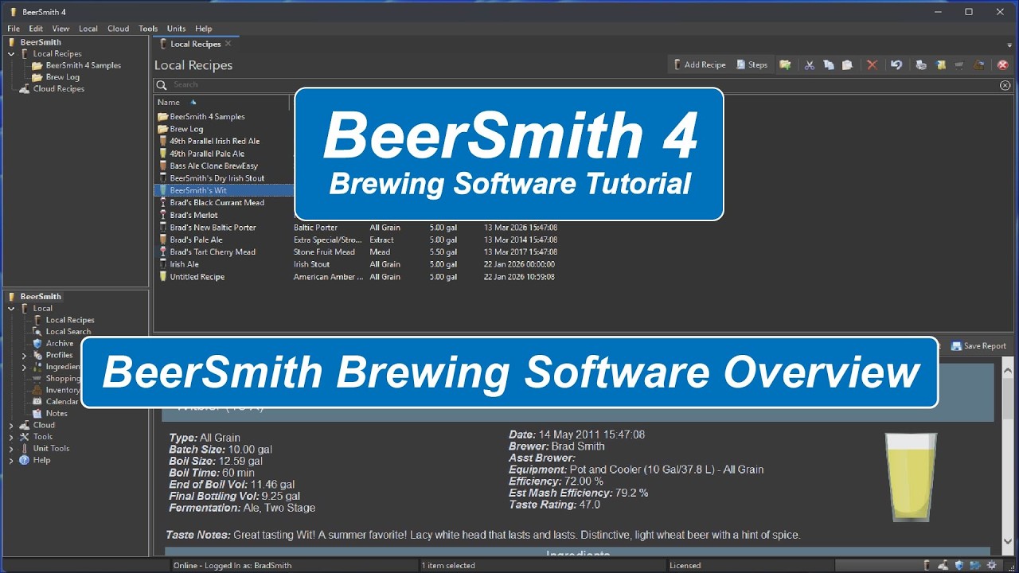Click the Copy icon in toolbar
1019x573 pixels.
click(829, 64)
